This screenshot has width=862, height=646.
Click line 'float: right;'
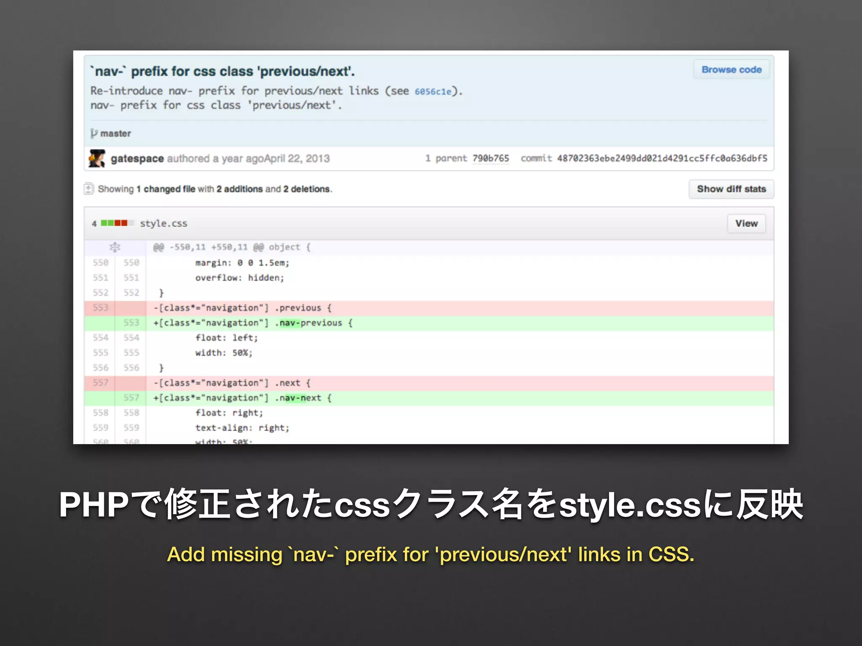pyautogui.click(x=229, y=413)
